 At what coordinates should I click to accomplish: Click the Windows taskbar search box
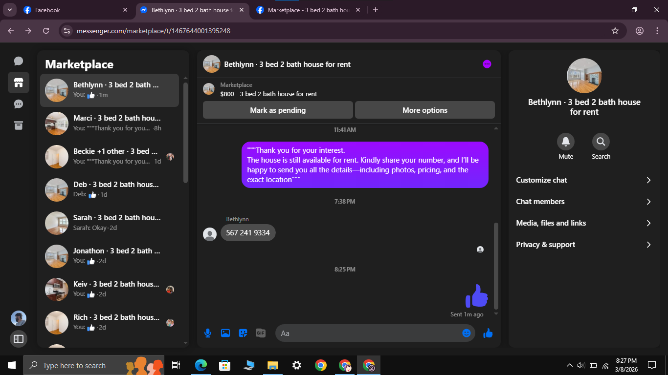[x=95, y=365]
